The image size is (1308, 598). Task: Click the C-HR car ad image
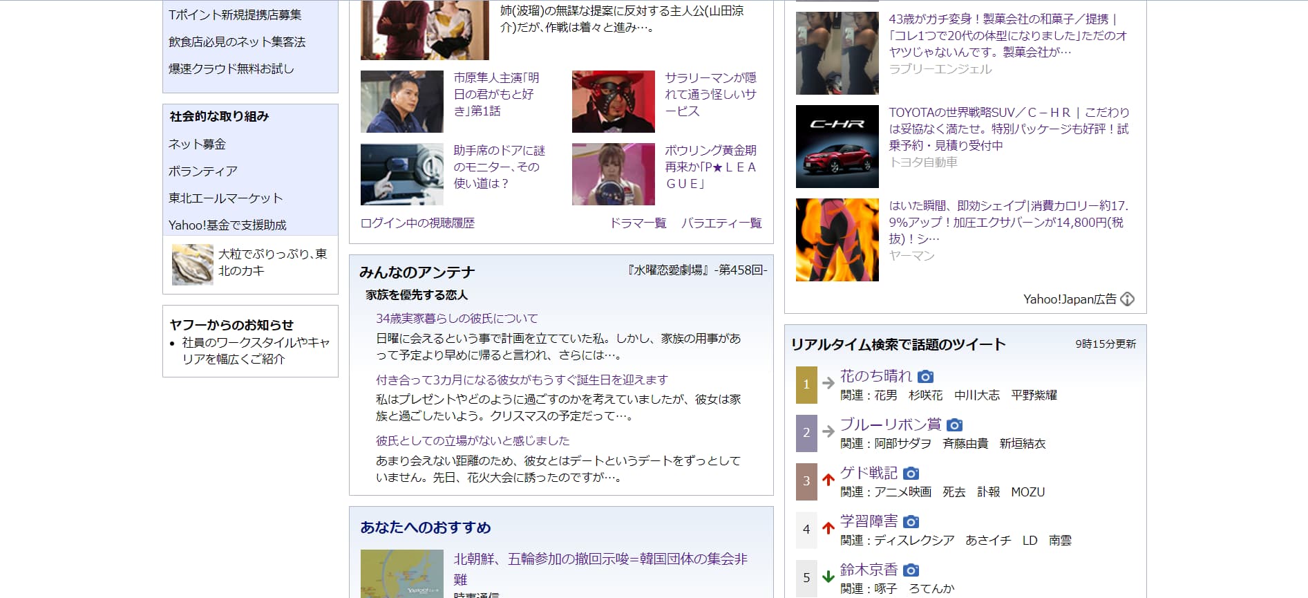[837, 147]
